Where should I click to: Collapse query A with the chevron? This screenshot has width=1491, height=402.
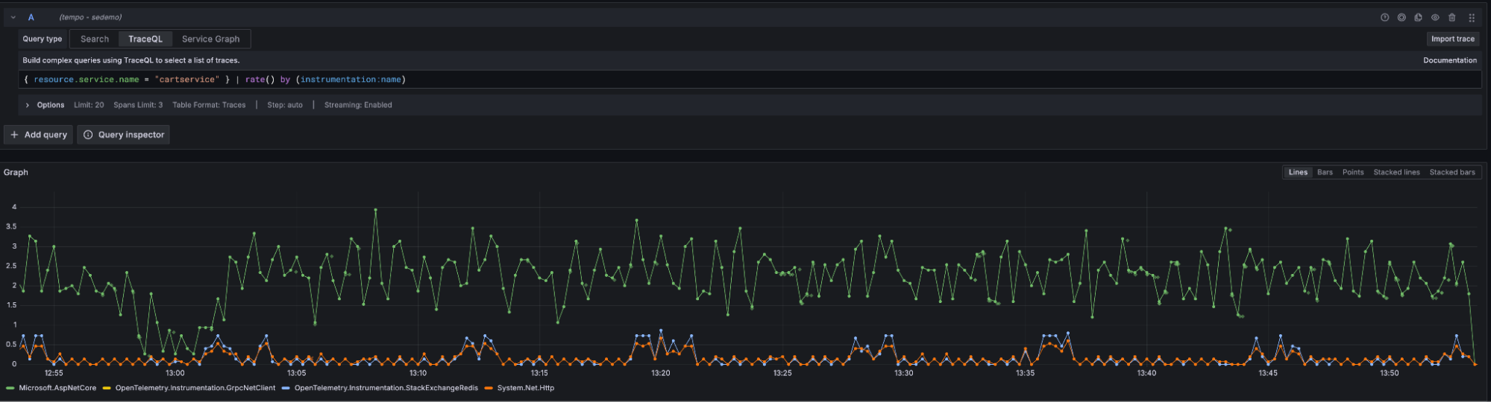click(x=13, y=17)
